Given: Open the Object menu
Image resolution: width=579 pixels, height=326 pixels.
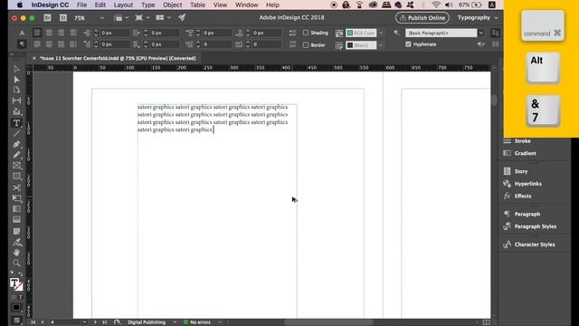Looking at the screenshot, I should coord(173,5).
